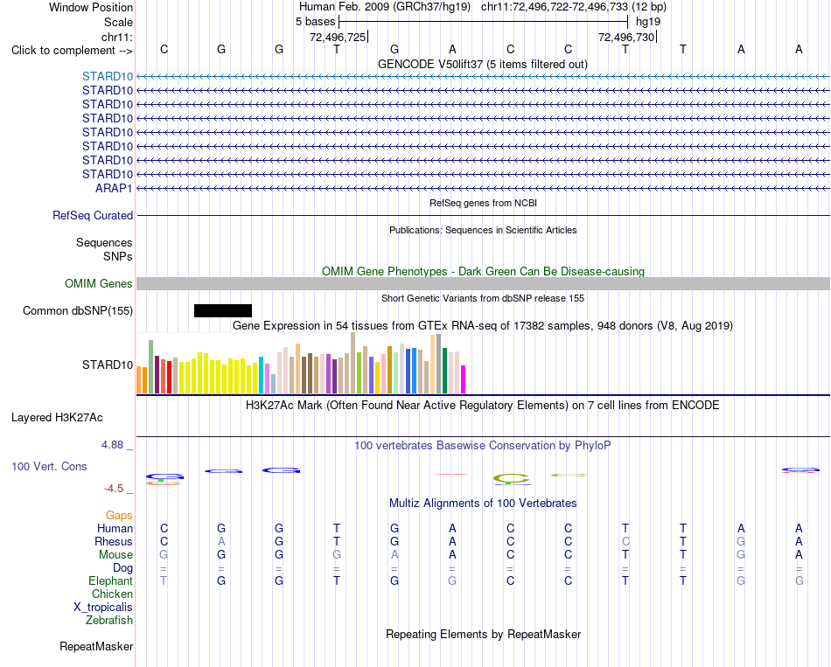Open the ARAP1 gene label

(x=114, y=188)
